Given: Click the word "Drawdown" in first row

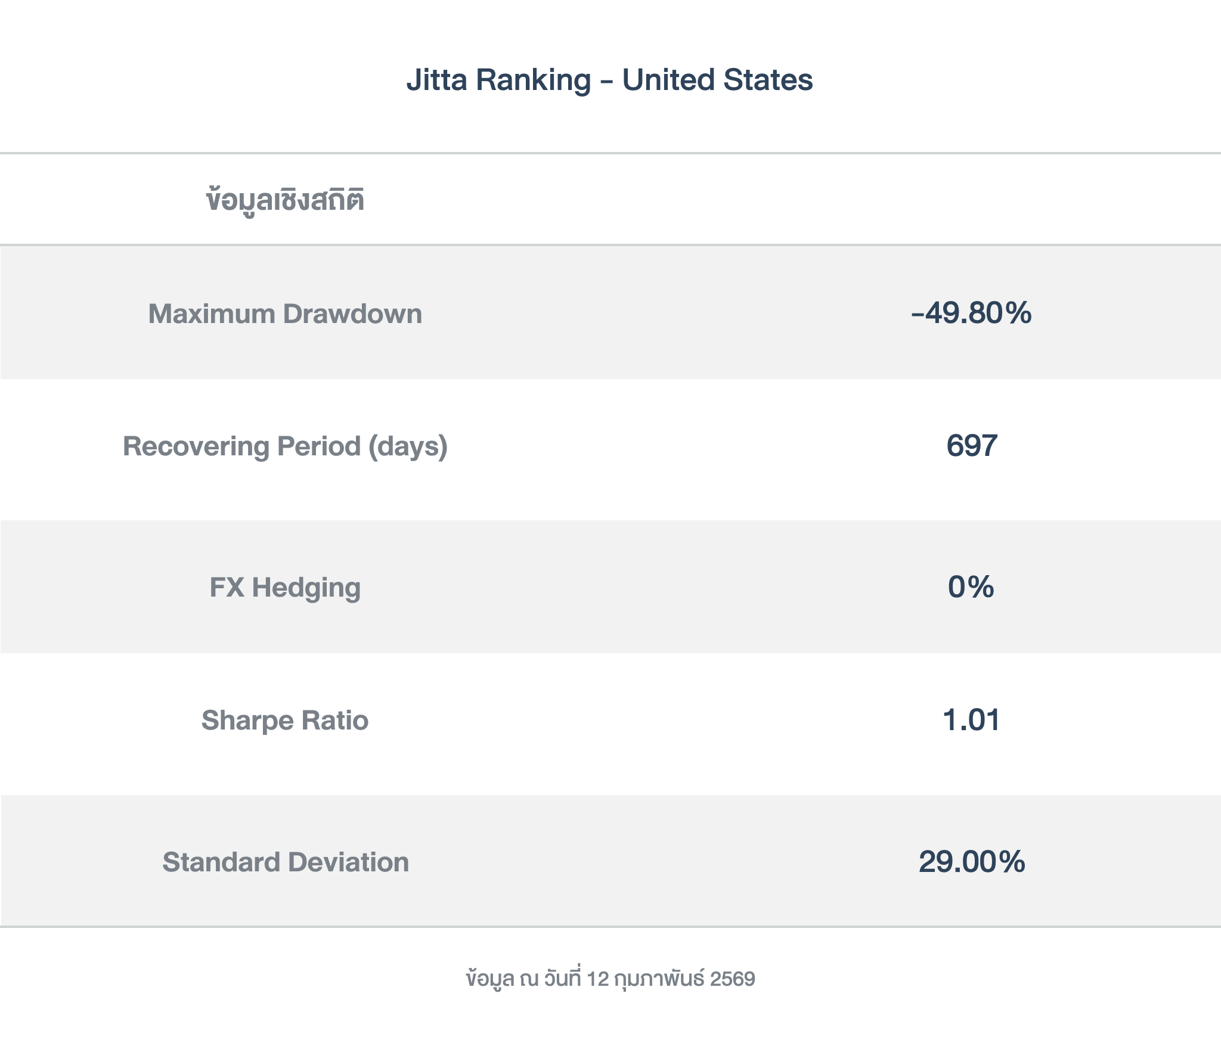Looking at the screenshot, I should point(352,313).
